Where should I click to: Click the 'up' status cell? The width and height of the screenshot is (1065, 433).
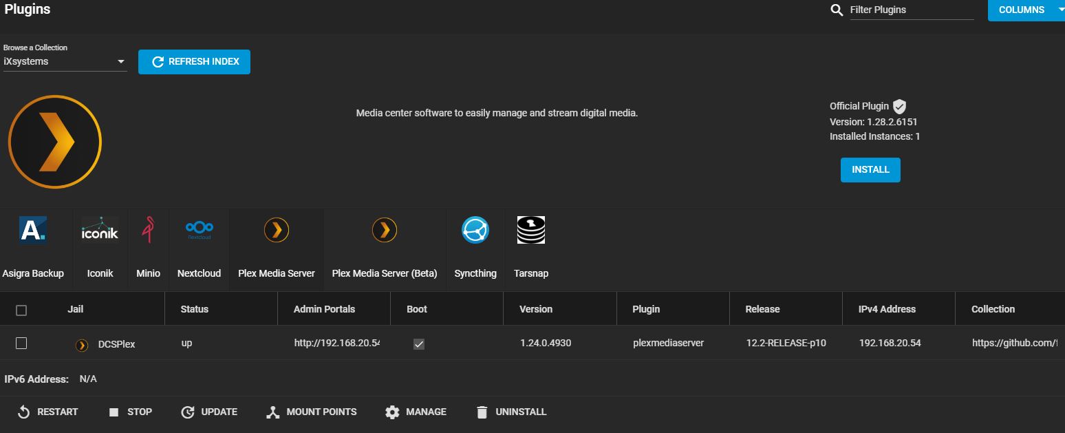point(186,342)
